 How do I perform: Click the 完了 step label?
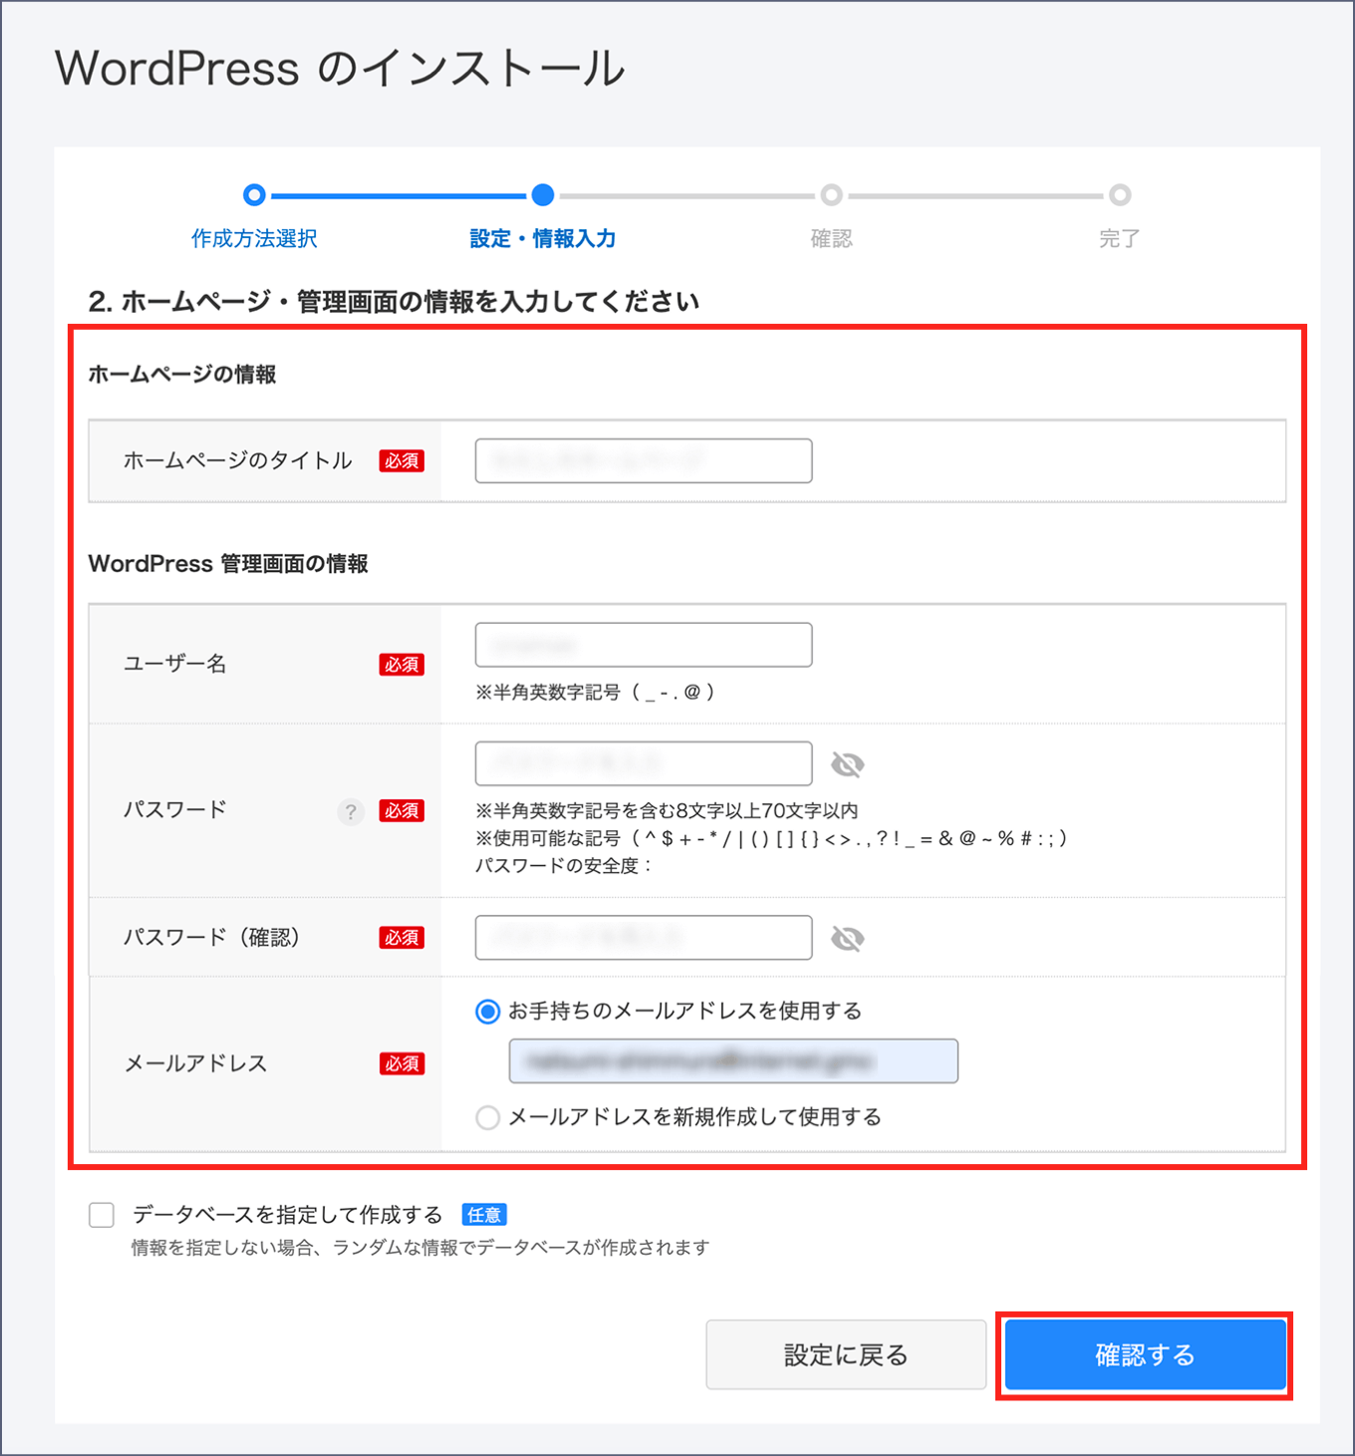point(1120,238)
